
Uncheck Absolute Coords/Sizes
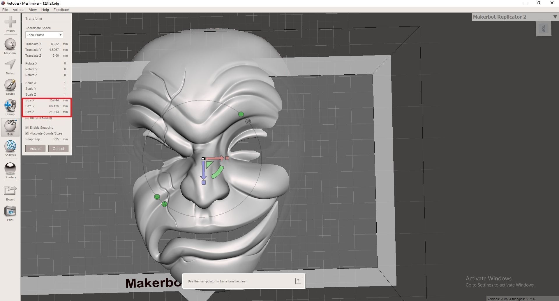(27, 133)
